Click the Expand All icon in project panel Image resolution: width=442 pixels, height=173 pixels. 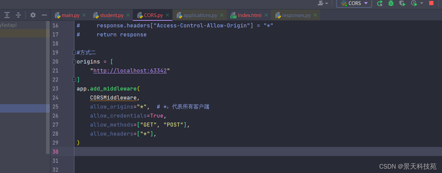(x=7, y=15)
